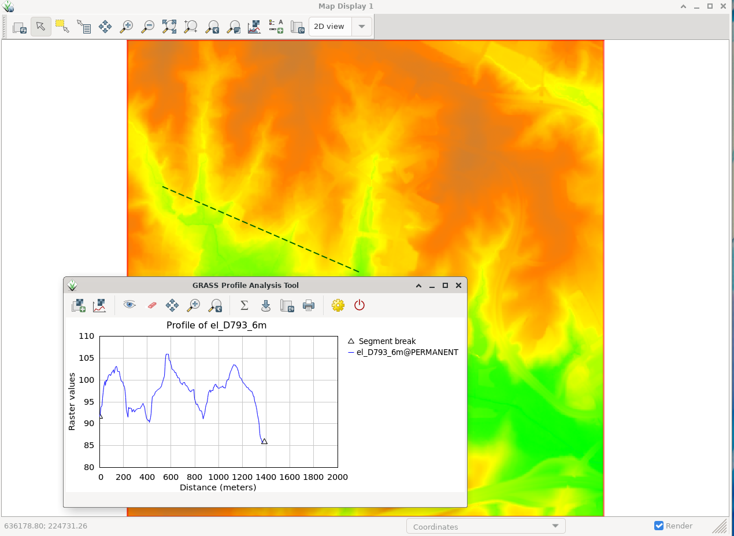
Task: Click the window resize grip in status bar
Action: point(720,526)
